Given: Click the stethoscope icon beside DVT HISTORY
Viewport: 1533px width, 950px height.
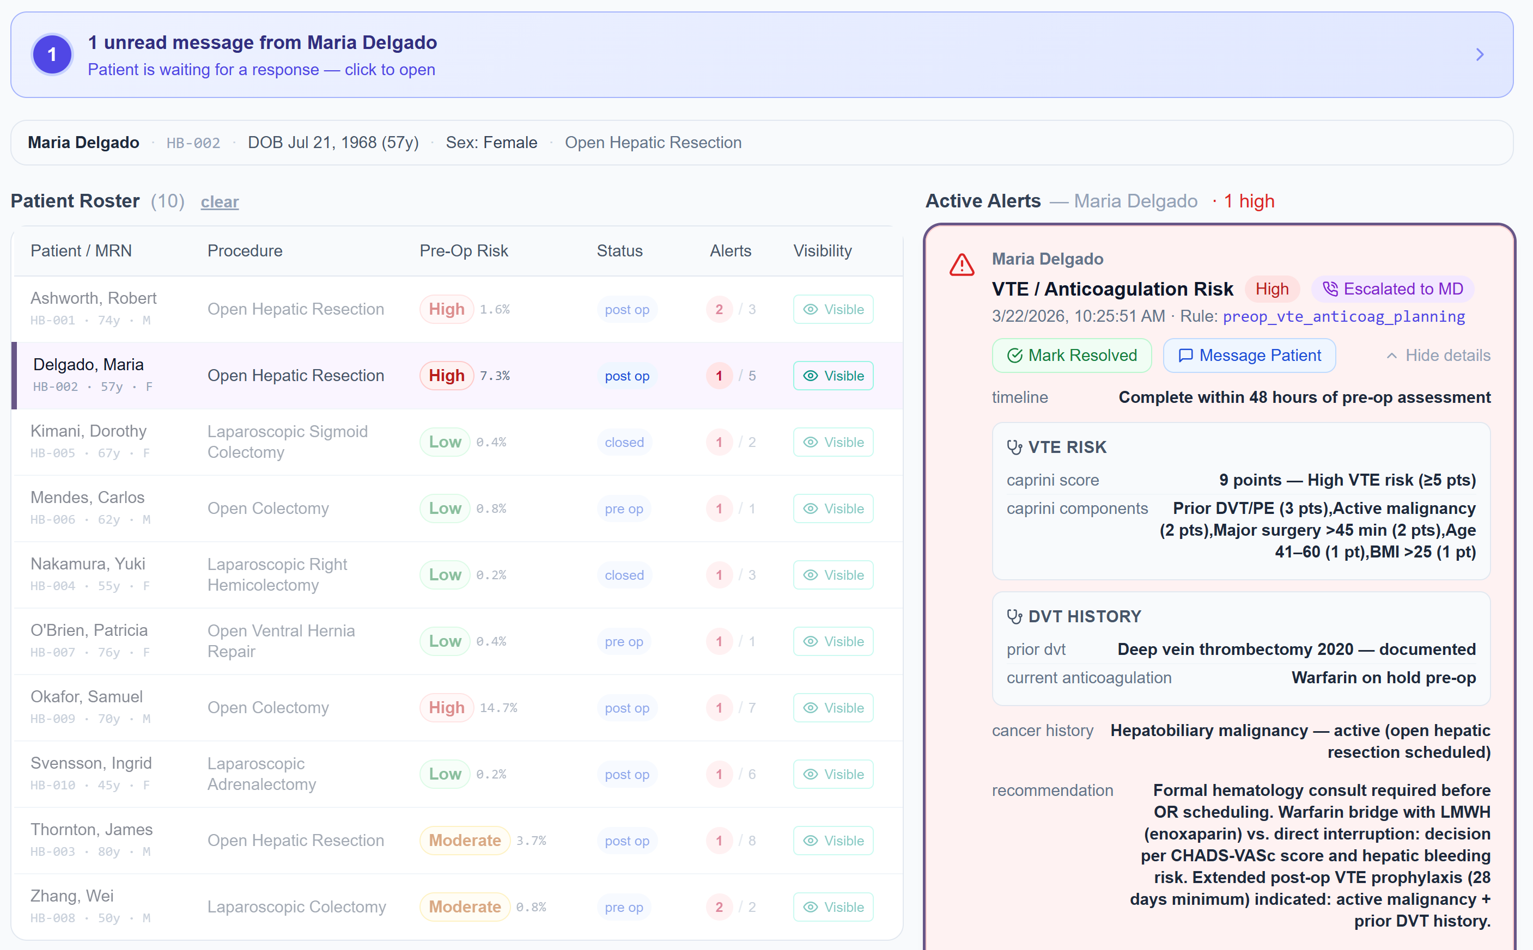Looking at the screenshot, I should [1014, 616].
